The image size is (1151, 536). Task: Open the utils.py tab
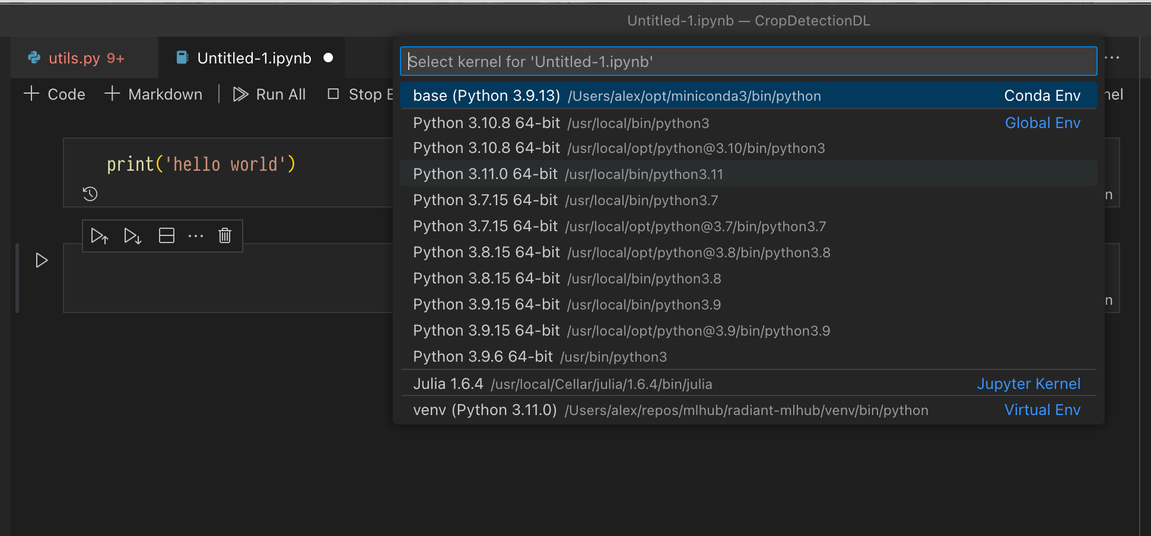[85, 58]
